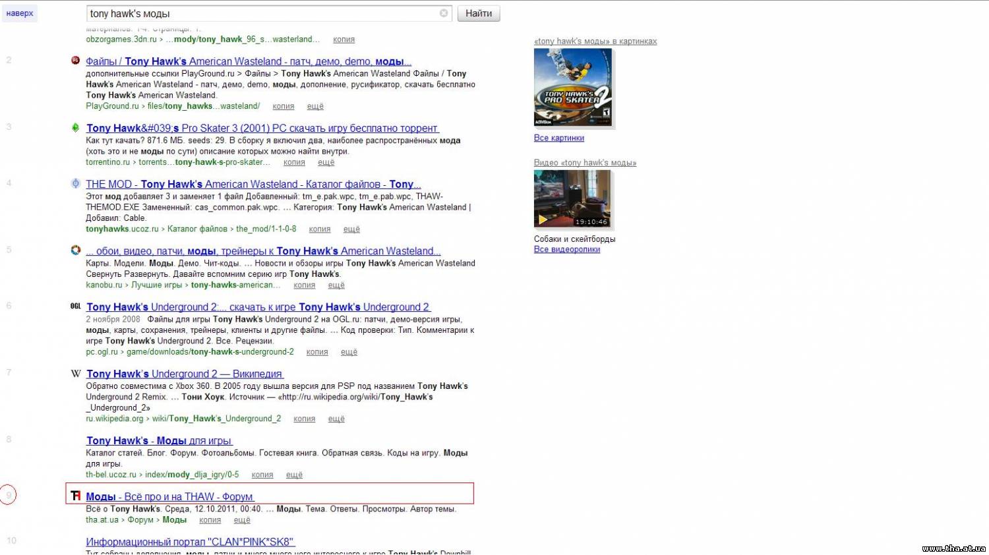Click the наверх button
The width and height of the screenshot is (989, 555).
[20, 13]
